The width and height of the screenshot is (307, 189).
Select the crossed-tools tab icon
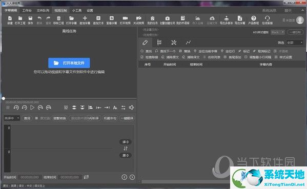coord(174,43)
